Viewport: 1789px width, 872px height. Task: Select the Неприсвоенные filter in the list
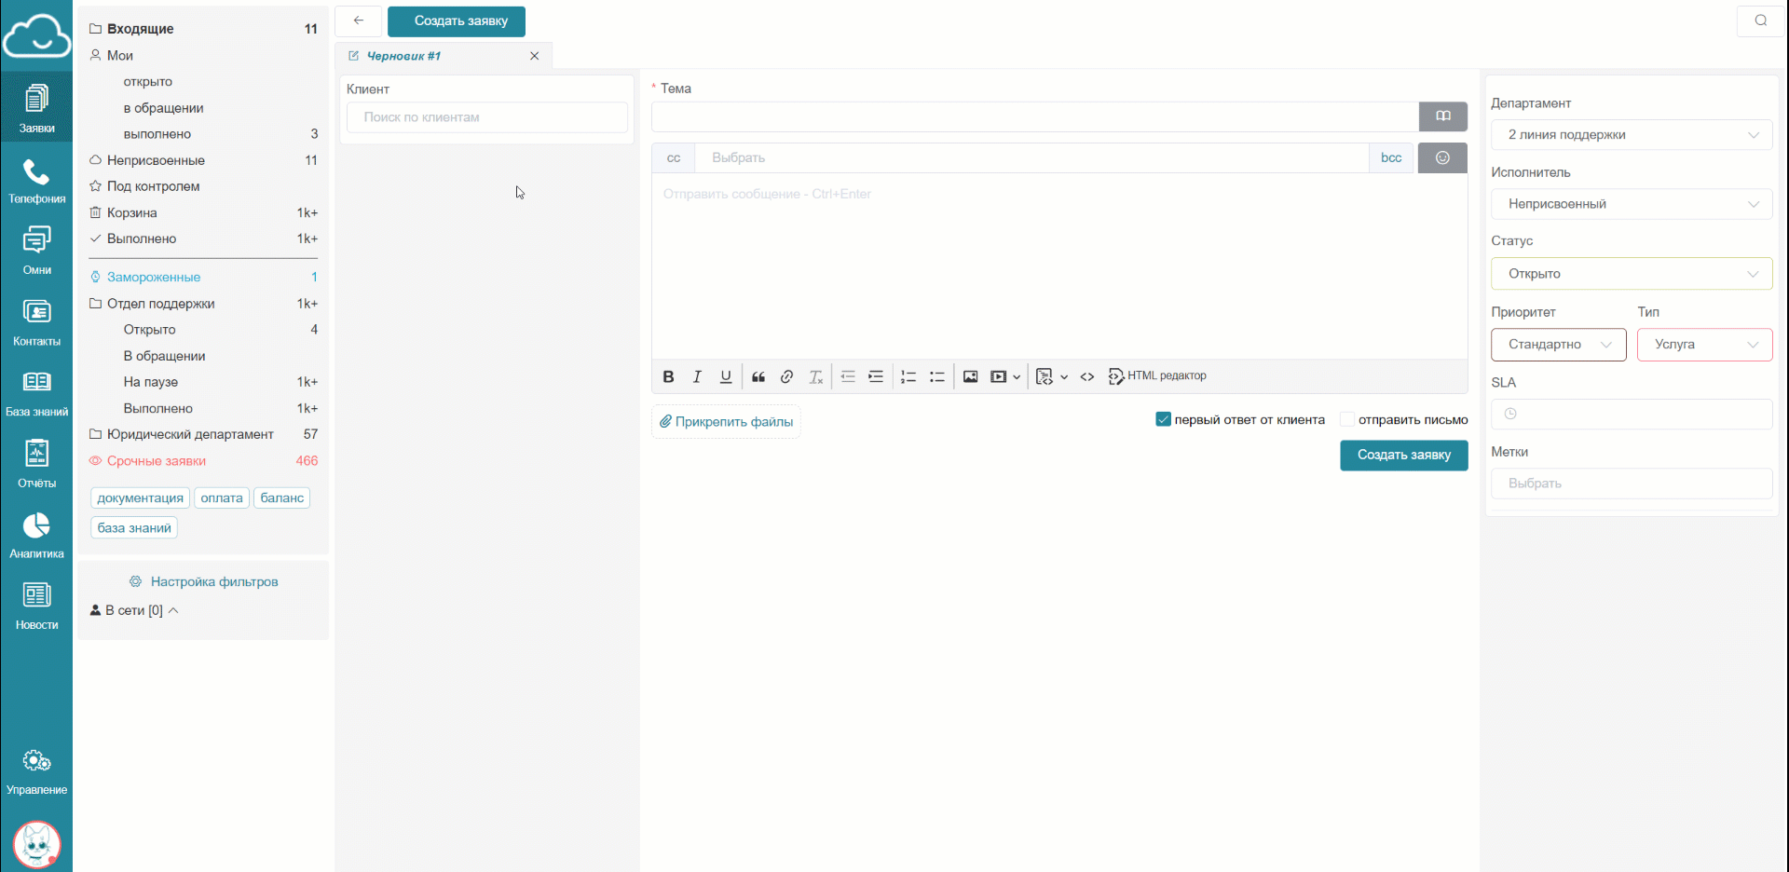(156, 160)
